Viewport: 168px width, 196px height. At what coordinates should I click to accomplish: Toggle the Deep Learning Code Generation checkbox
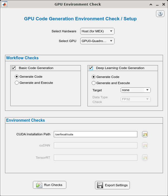pos(91,68)
